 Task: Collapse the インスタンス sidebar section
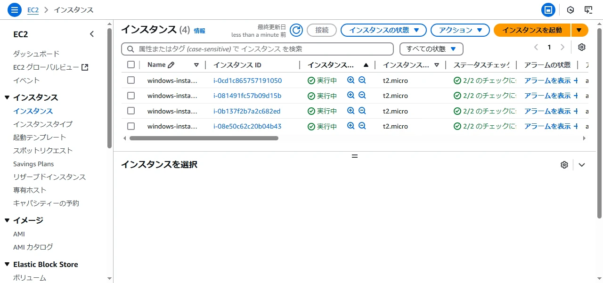(x=7, y=97)
